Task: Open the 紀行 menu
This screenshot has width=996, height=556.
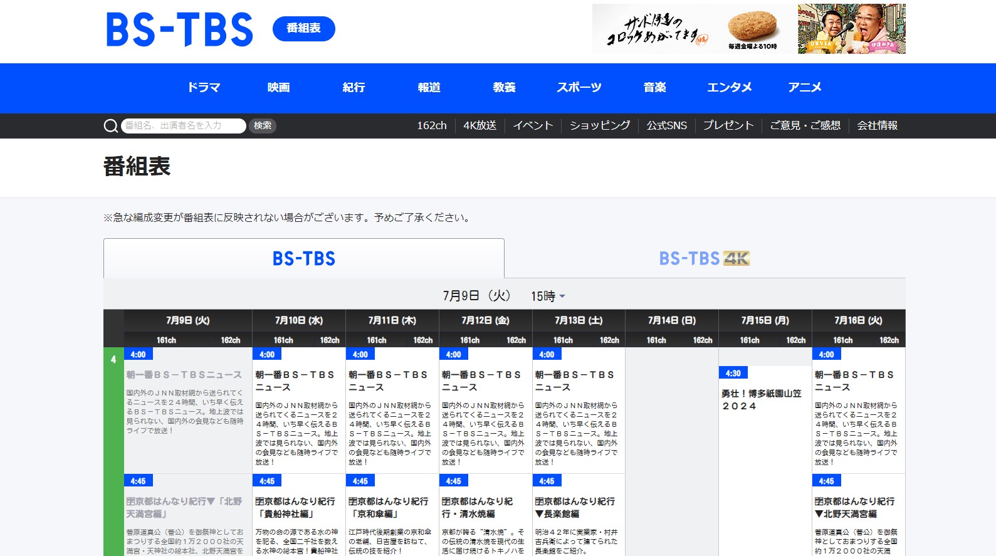Action: [x=354, y=88]
